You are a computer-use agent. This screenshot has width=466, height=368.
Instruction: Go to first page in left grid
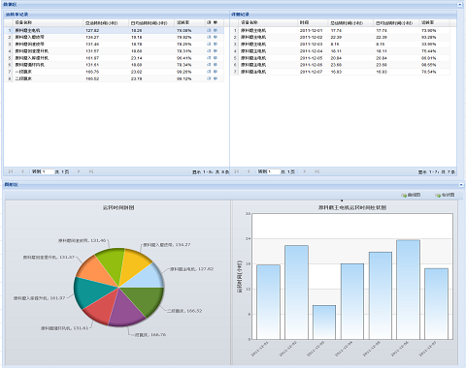[11, 171]
